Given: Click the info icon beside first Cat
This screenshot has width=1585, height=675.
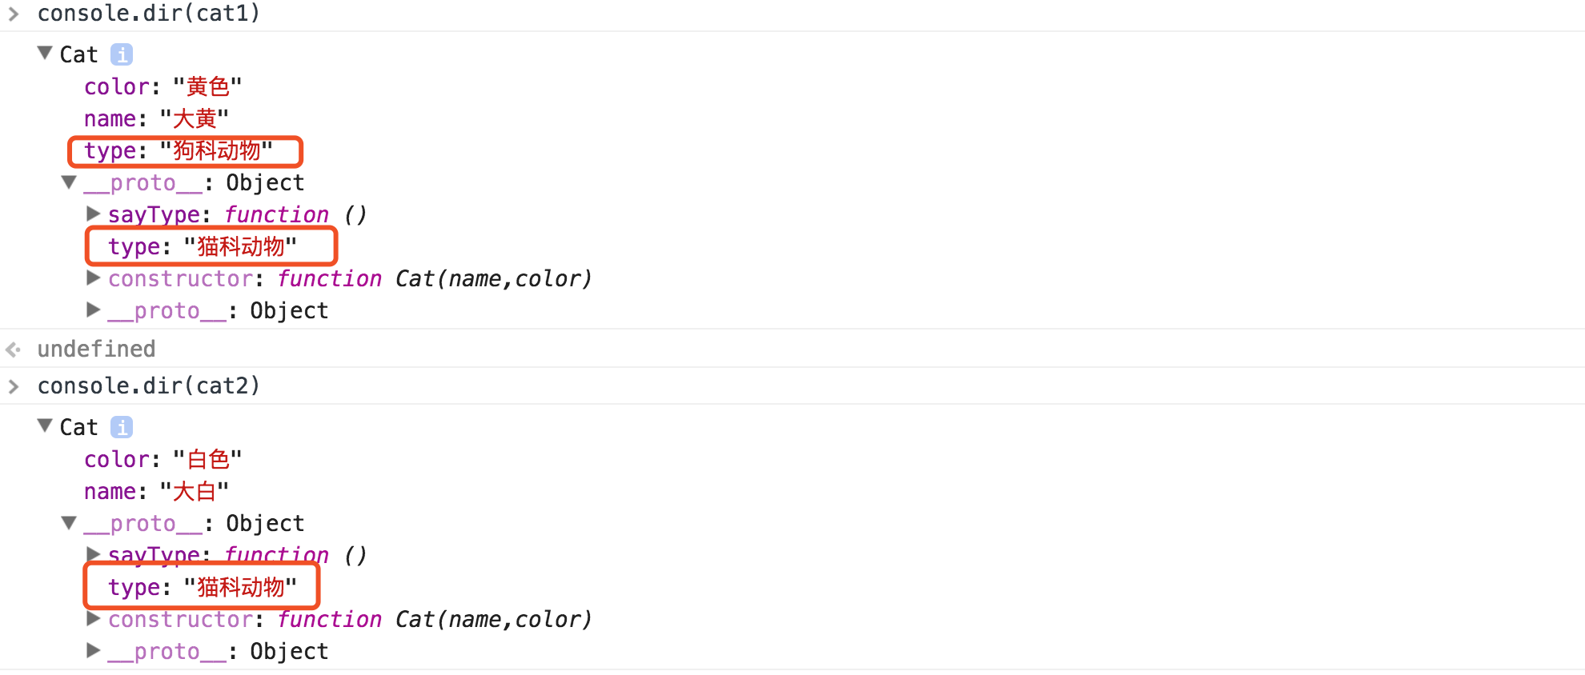Looking at the screenshot, I should click(122, 55).
